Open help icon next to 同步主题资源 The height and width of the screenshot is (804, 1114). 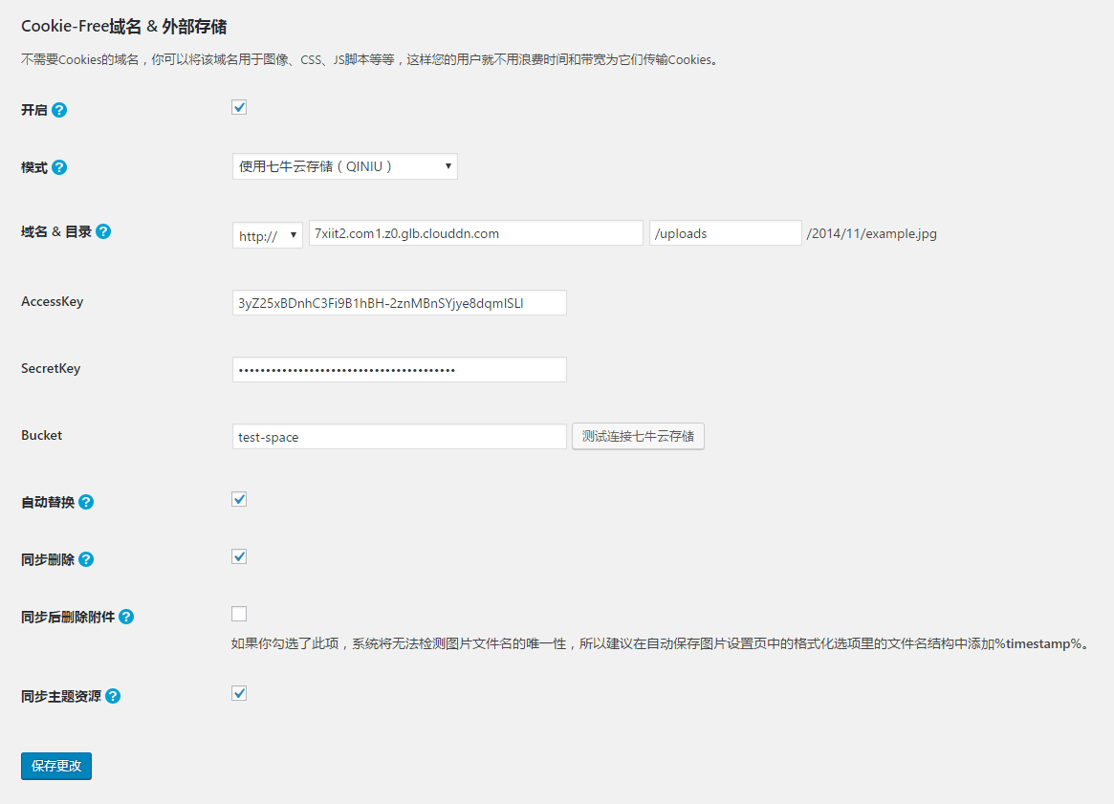click(113, 696)
